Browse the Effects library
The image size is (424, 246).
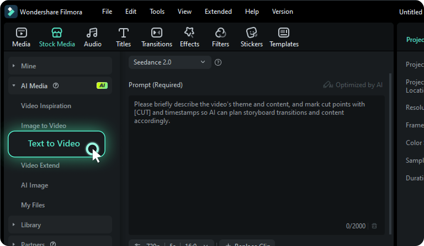[189, 37]
